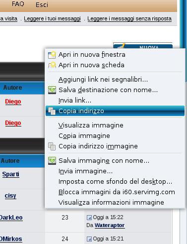187x244 pixels.
Task: Click reply count '23' cell
Action: point(65,218)
